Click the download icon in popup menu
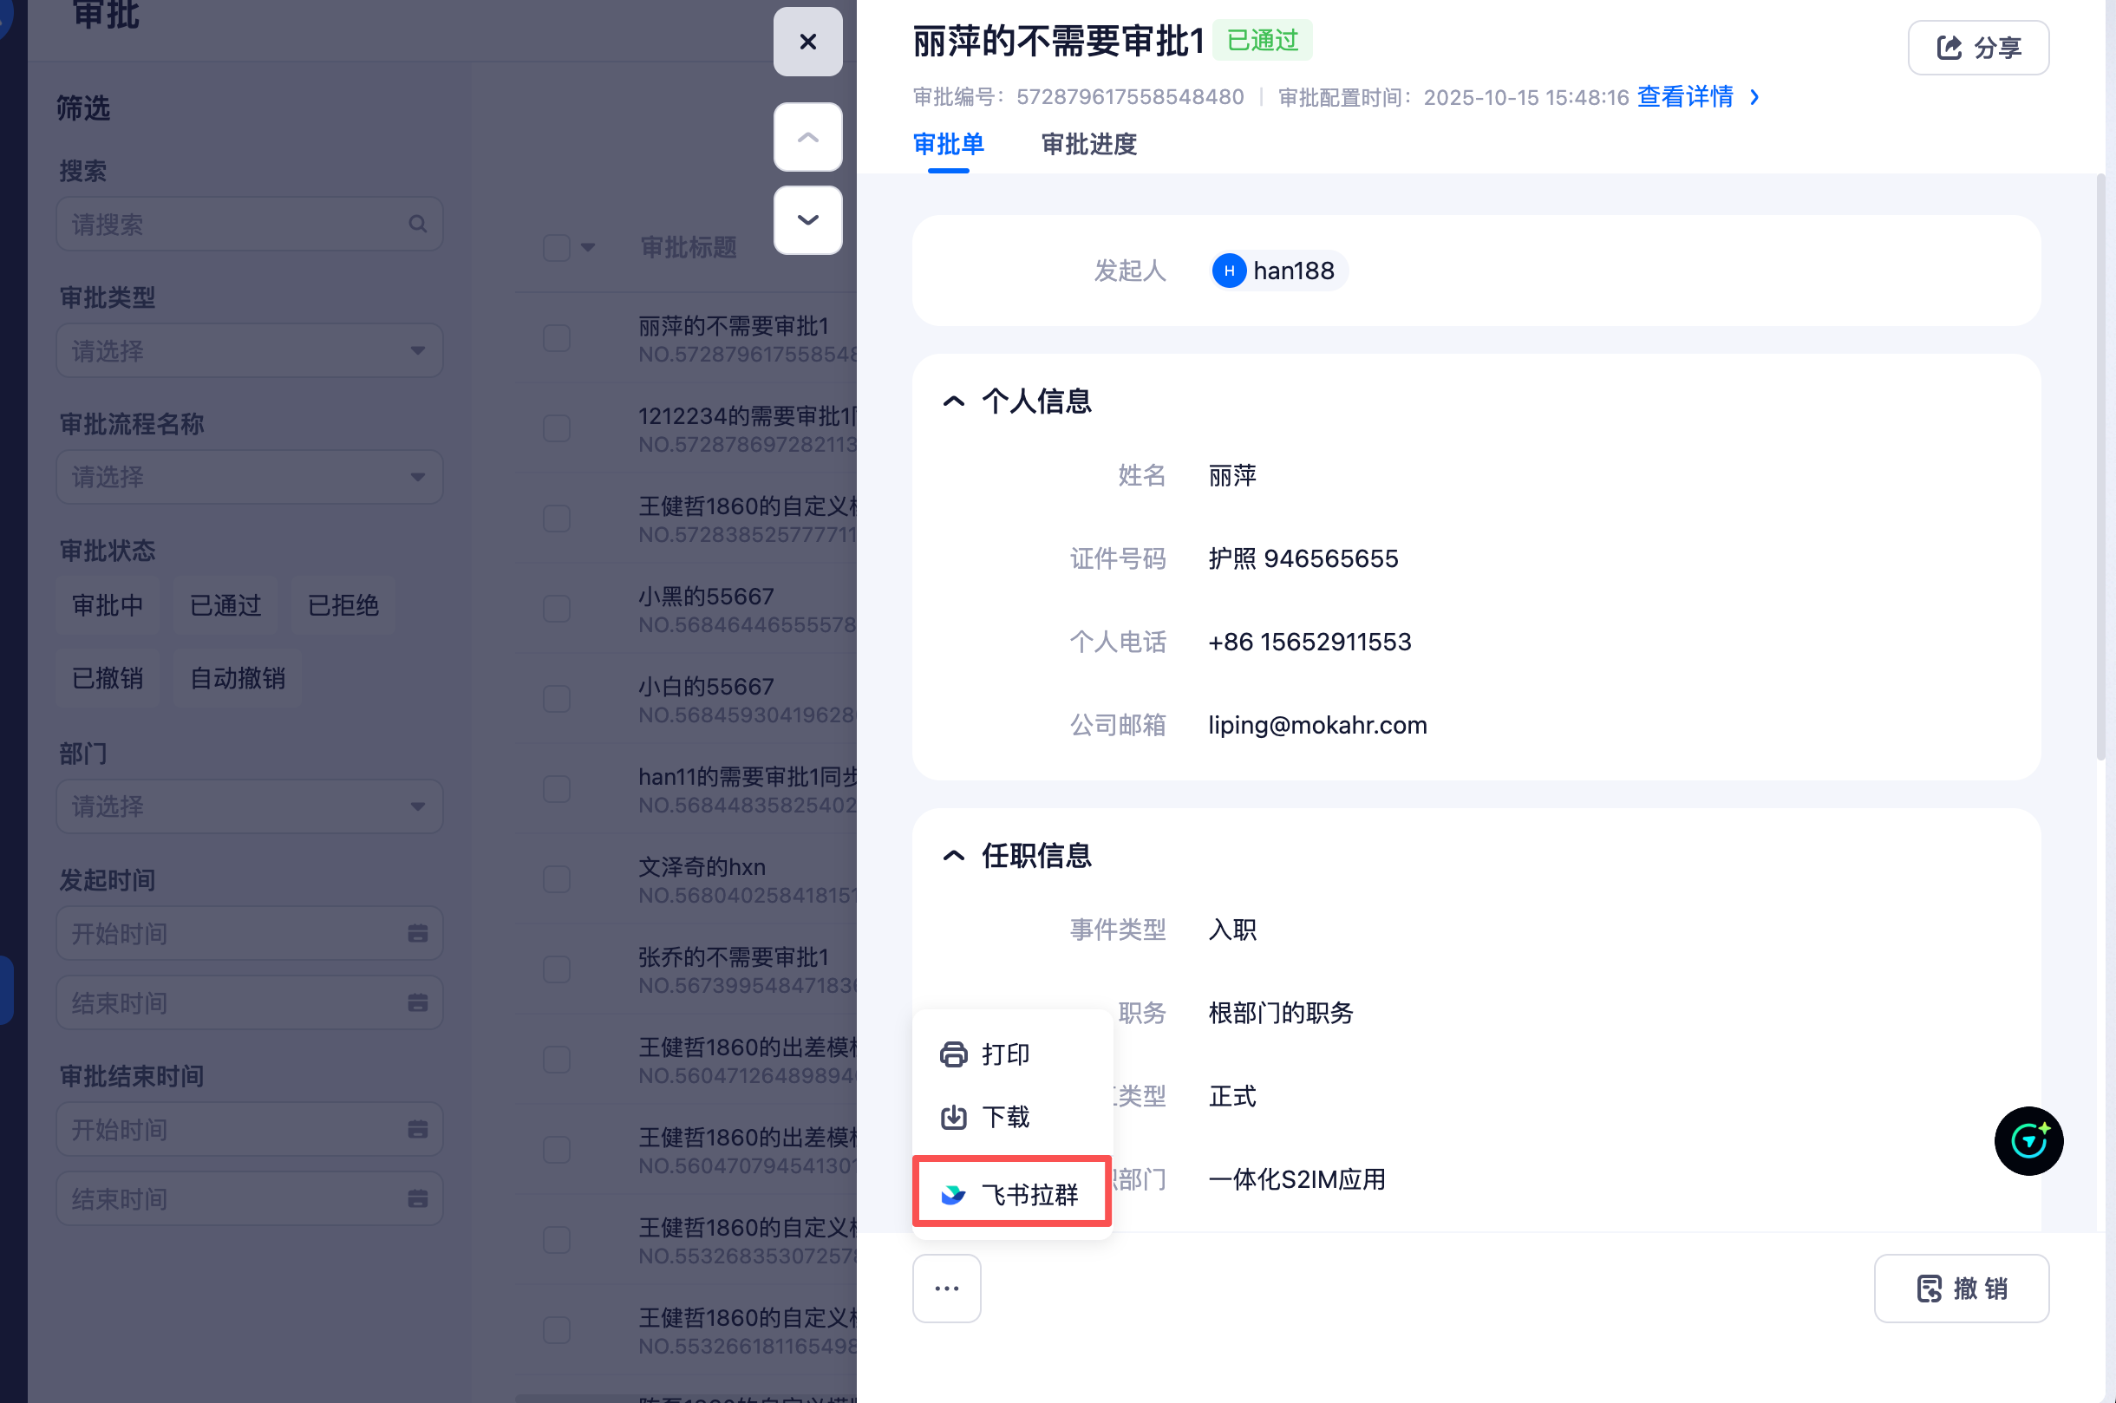The image size is (2116, 1403). coord(954,1117)
